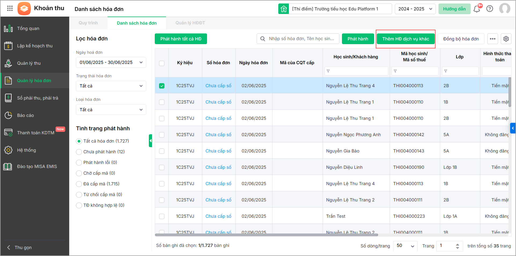Open the Trạng thái hóa đơn dropdown
Viewport: 516px width, 256px height.
click(x=111, y=86)
